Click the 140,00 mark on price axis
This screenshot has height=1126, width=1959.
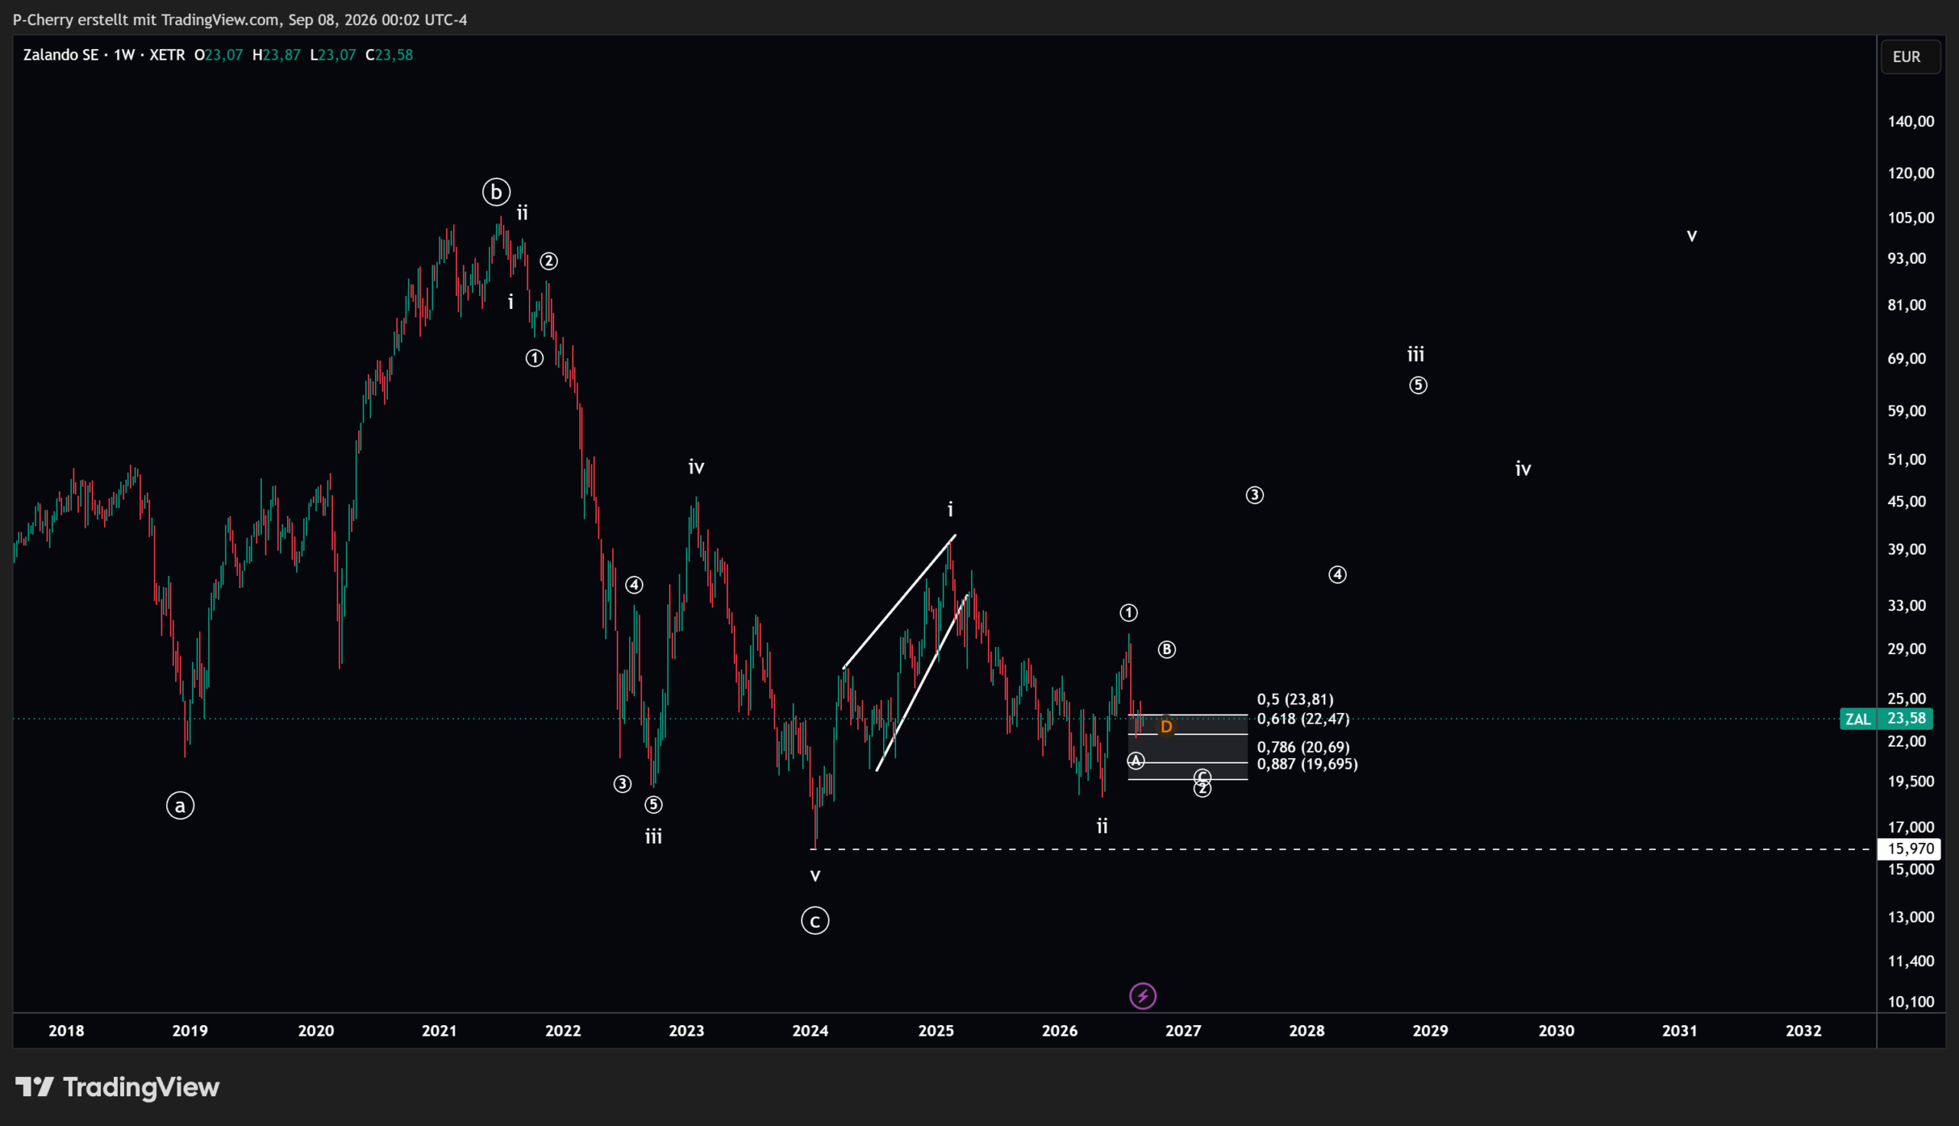(x=1910, y=122)
